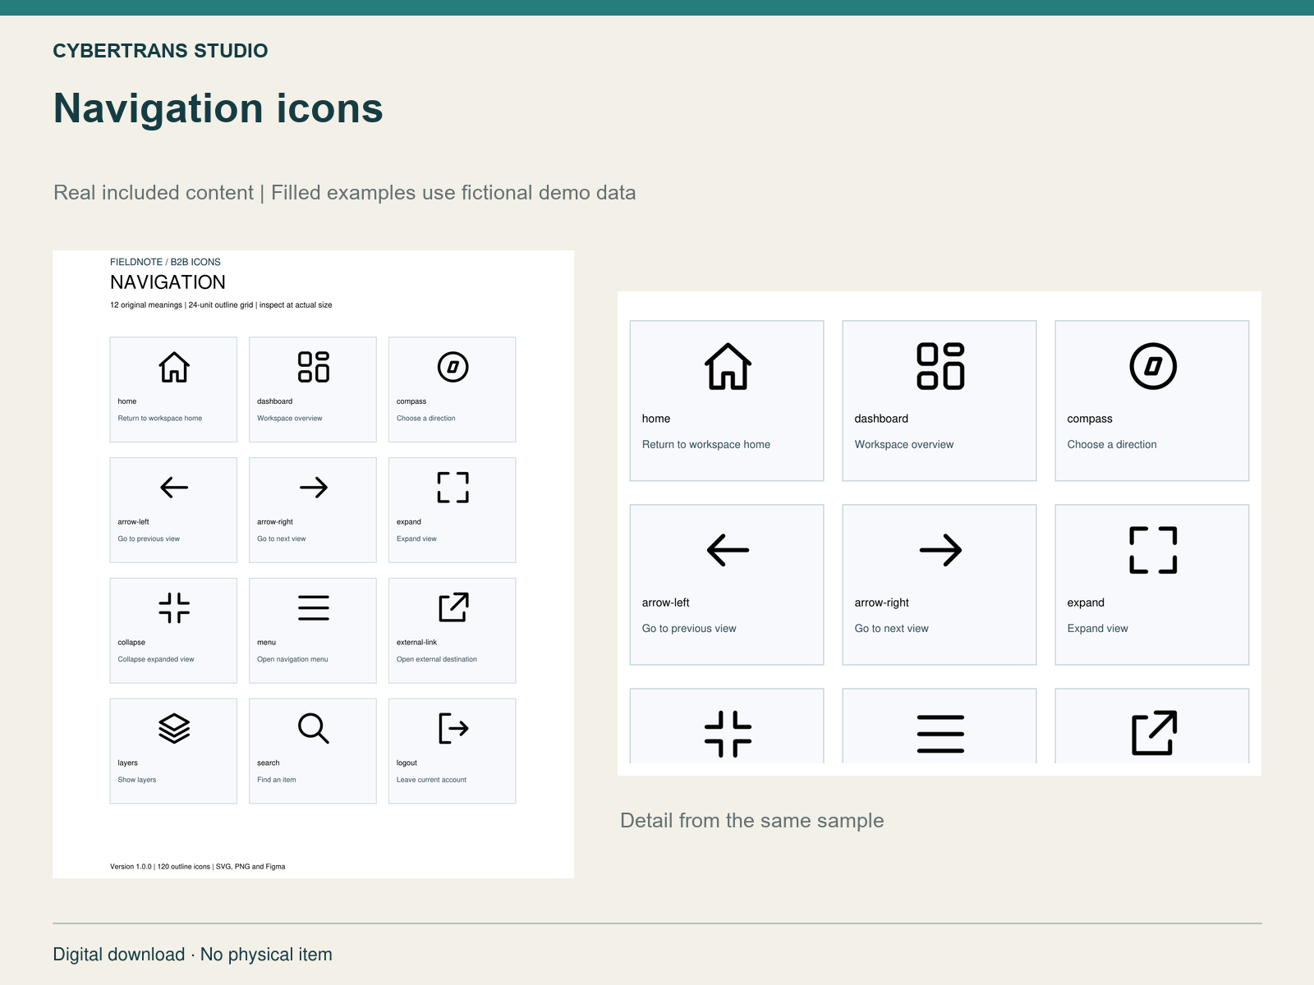The height and width of the screenshot is (985, 1314).
Task: Click the CYBERTRANS STUDIO brand text
Action: click(x=160, y=51)
